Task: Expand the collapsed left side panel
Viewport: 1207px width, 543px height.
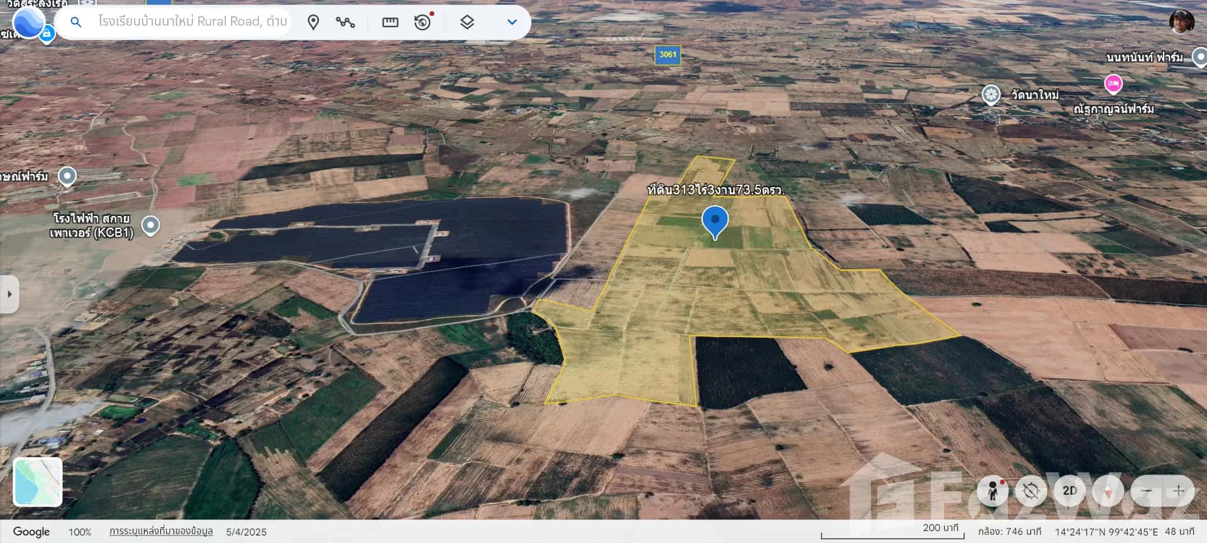Action: pos(9,294)
